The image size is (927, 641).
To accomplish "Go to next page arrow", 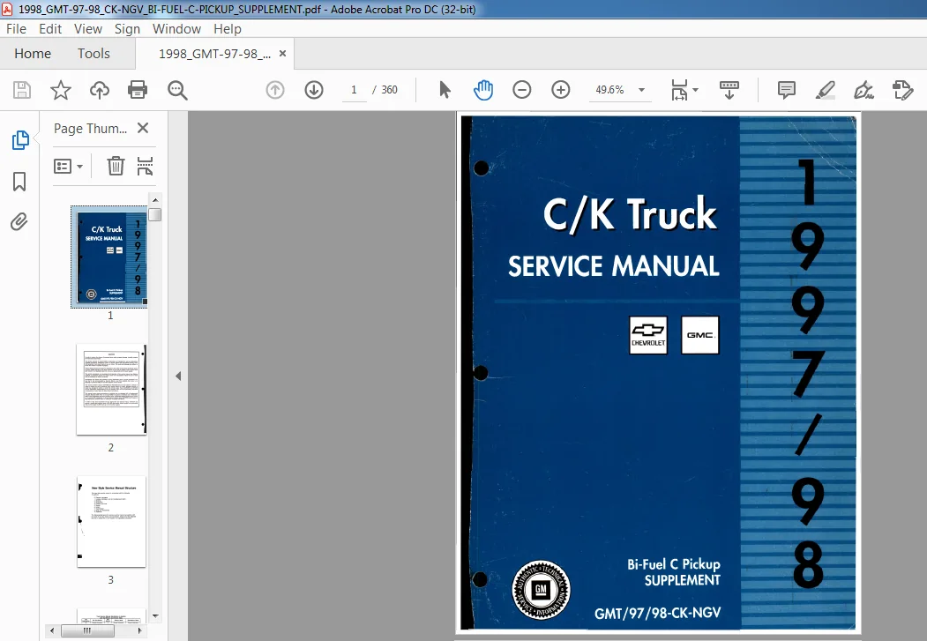I will (x=314, y=90).
